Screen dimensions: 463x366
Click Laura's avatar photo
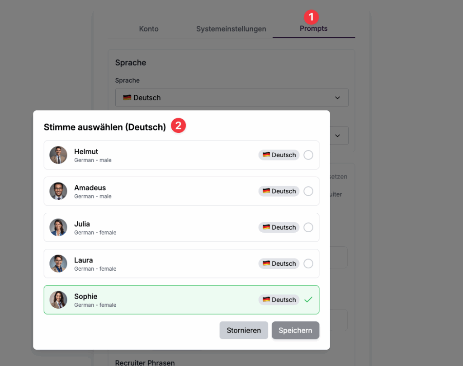(x=58, y=263)
